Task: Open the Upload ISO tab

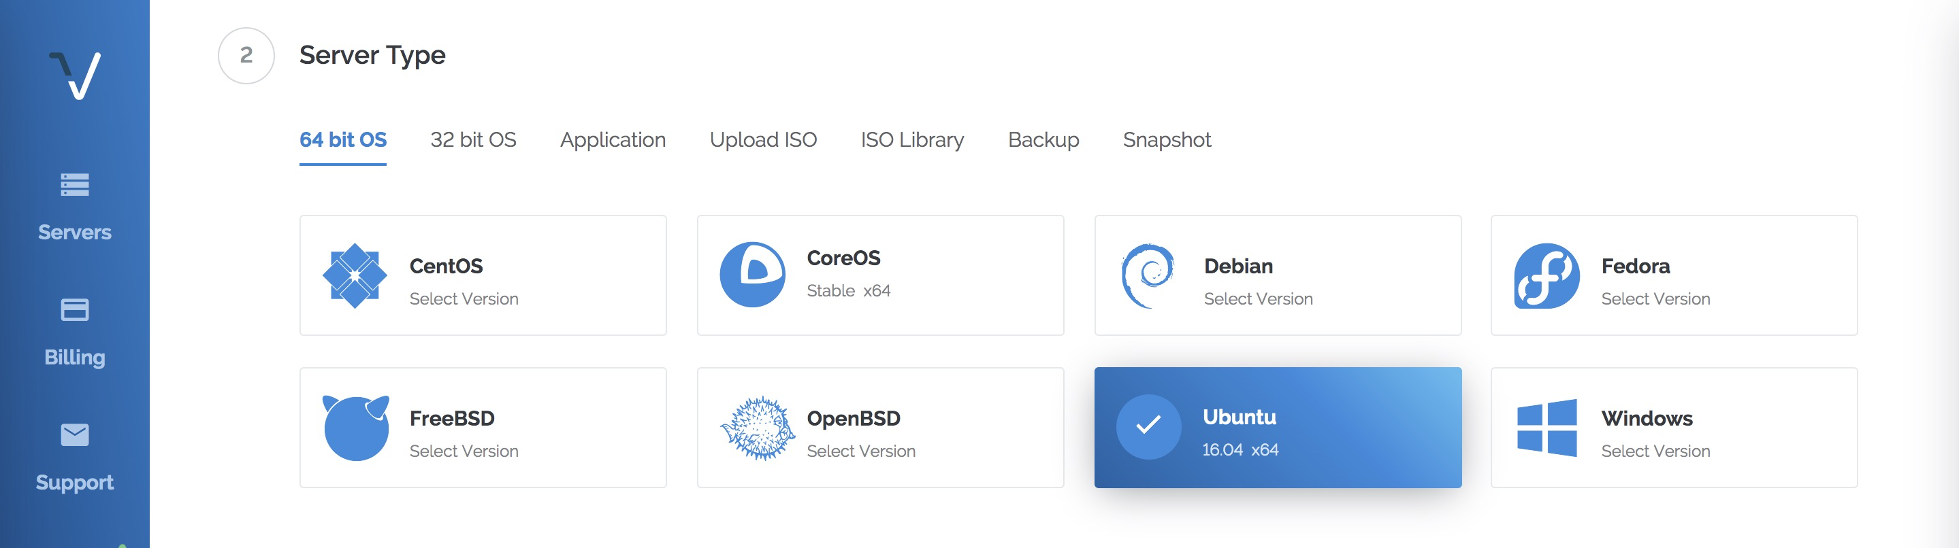Action: click(x=763, y=140)
